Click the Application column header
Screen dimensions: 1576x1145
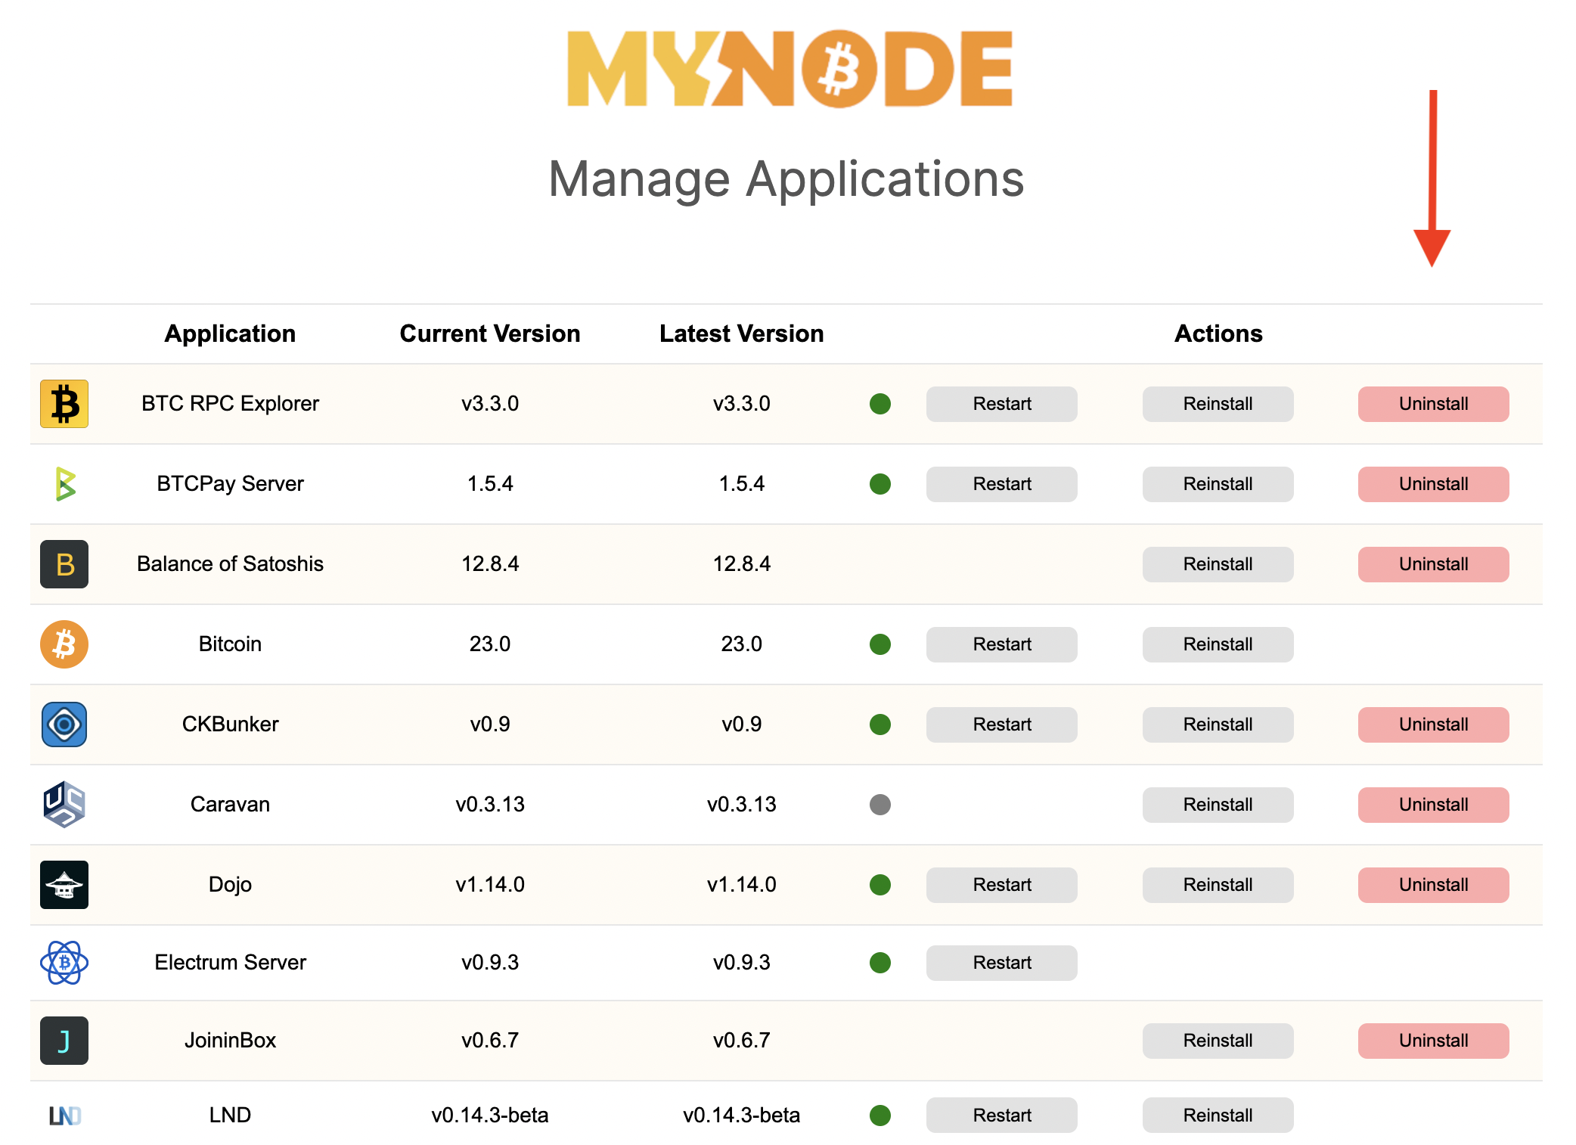[x=230, y=334]
